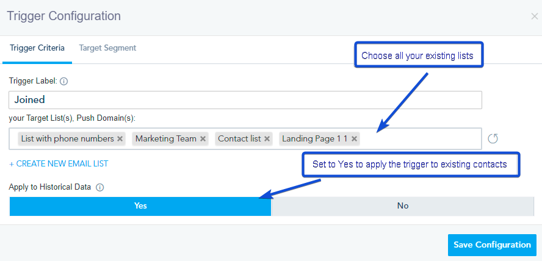
Task: Remove the 'List with phone numbers' tag
Action: pos(120,139)
